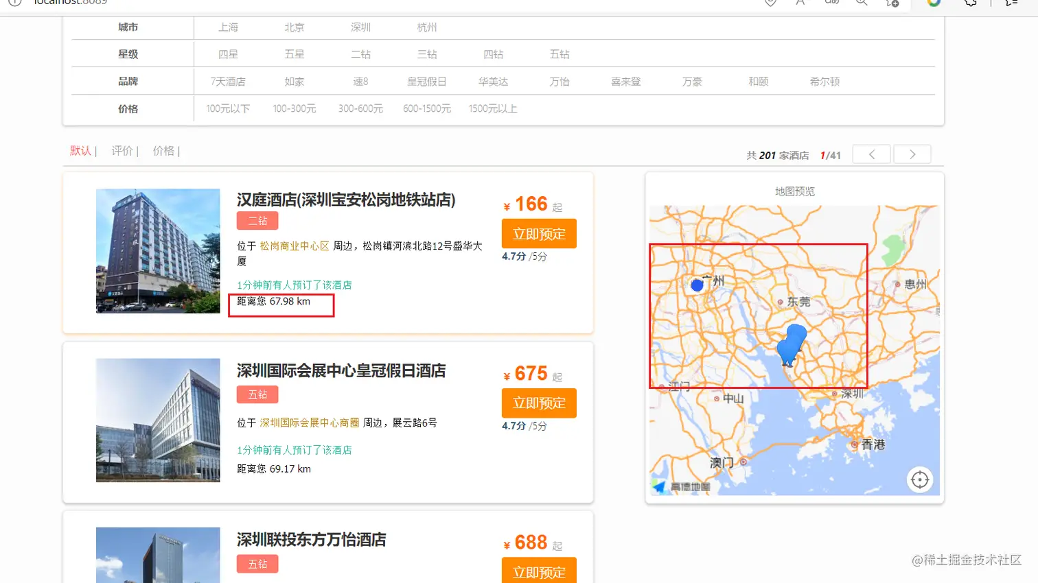Choose brand 万豪

tap(692, 82)
